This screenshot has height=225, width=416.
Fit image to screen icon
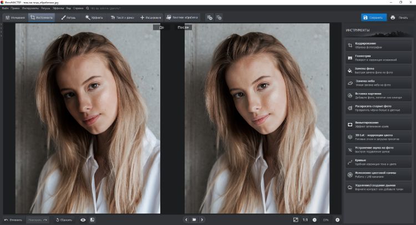point(296,219)
